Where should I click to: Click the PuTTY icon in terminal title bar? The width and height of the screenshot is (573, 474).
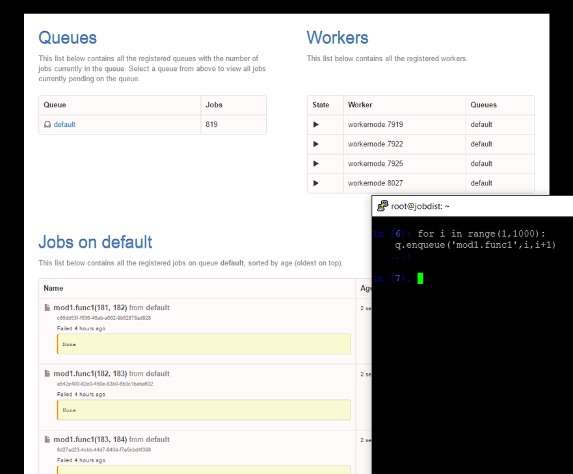382,205
